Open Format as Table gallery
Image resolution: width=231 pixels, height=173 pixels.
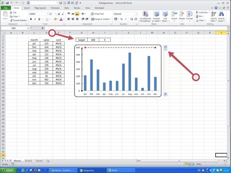[x=156, y=17]
